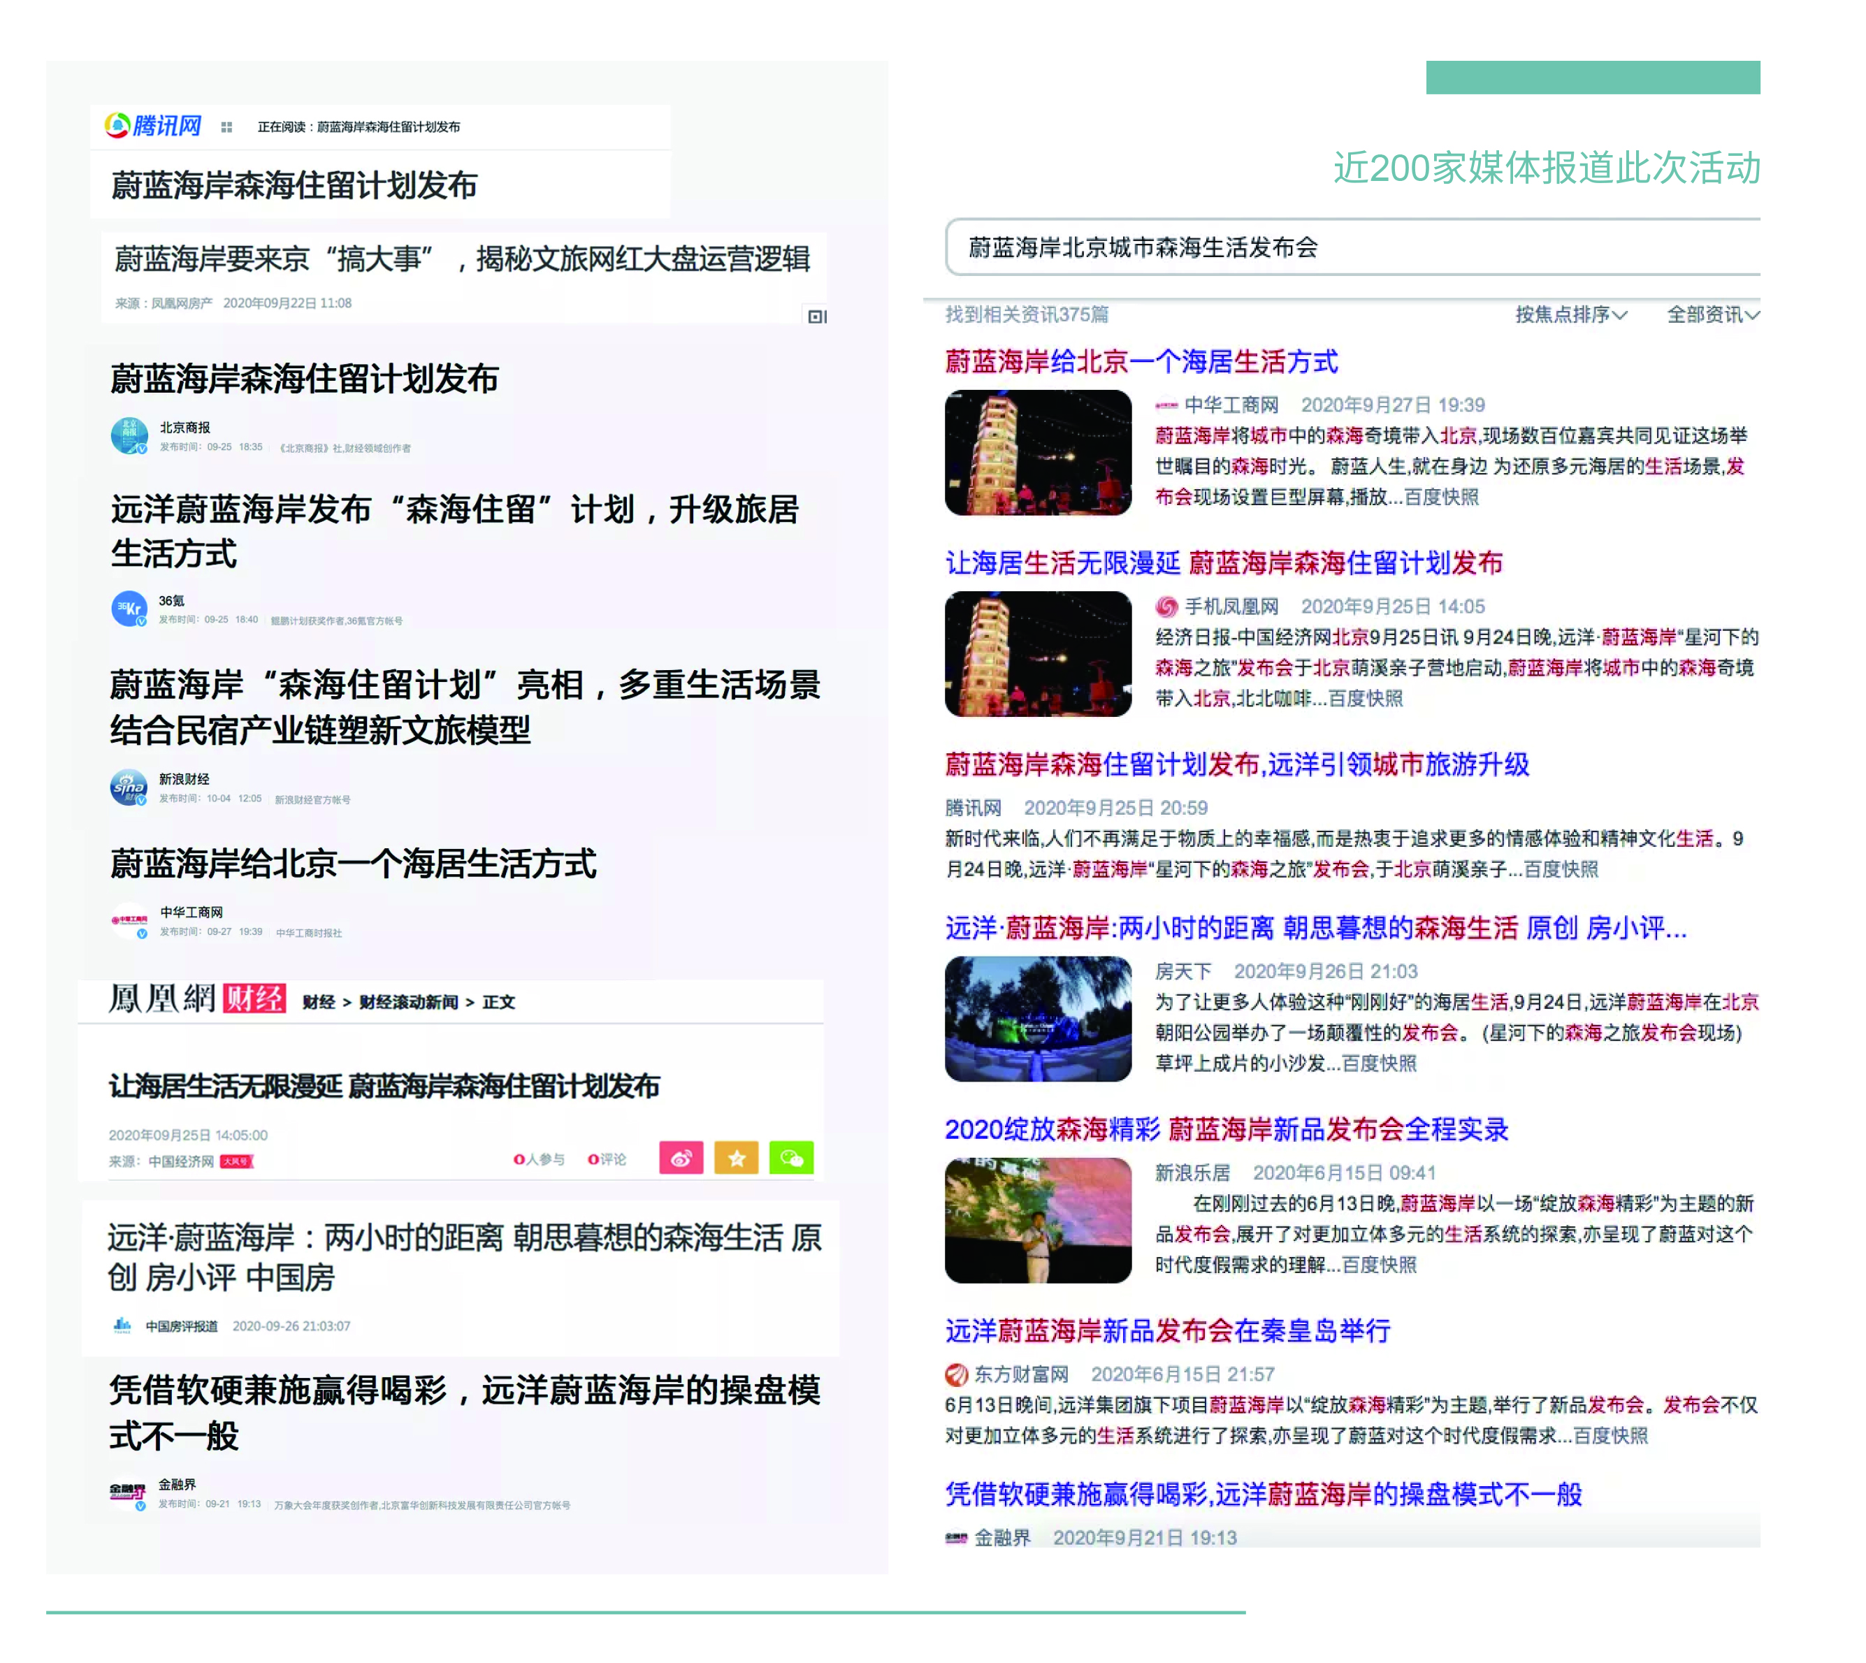Open link 远洋蔚蓝海岸新品发布会在秦皇岛举行
The width and height of the screenshot is (1866, 1663).
1167,1330
